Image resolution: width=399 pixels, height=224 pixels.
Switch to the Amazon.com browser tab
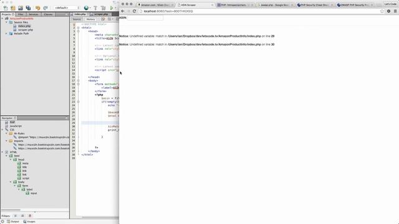coord(155,5)
